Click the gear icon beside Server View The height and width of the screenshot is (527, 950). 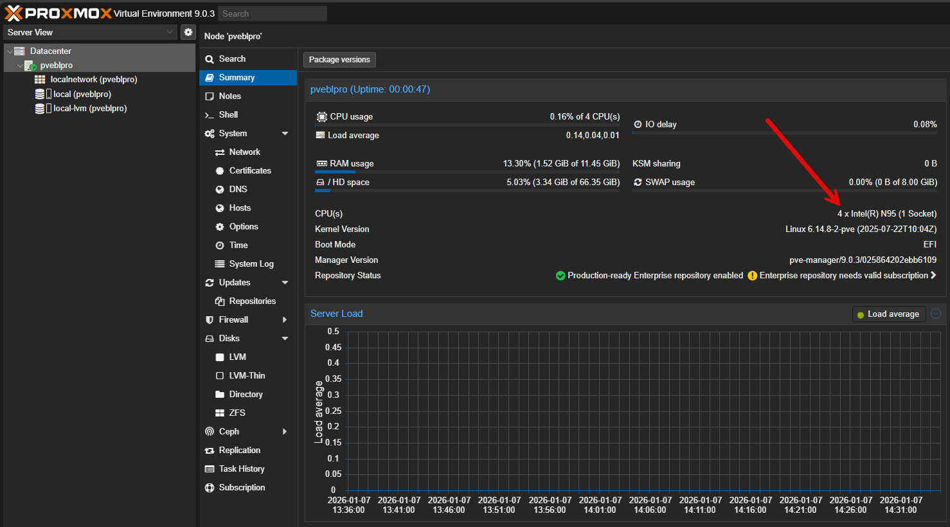click(188, 32)
